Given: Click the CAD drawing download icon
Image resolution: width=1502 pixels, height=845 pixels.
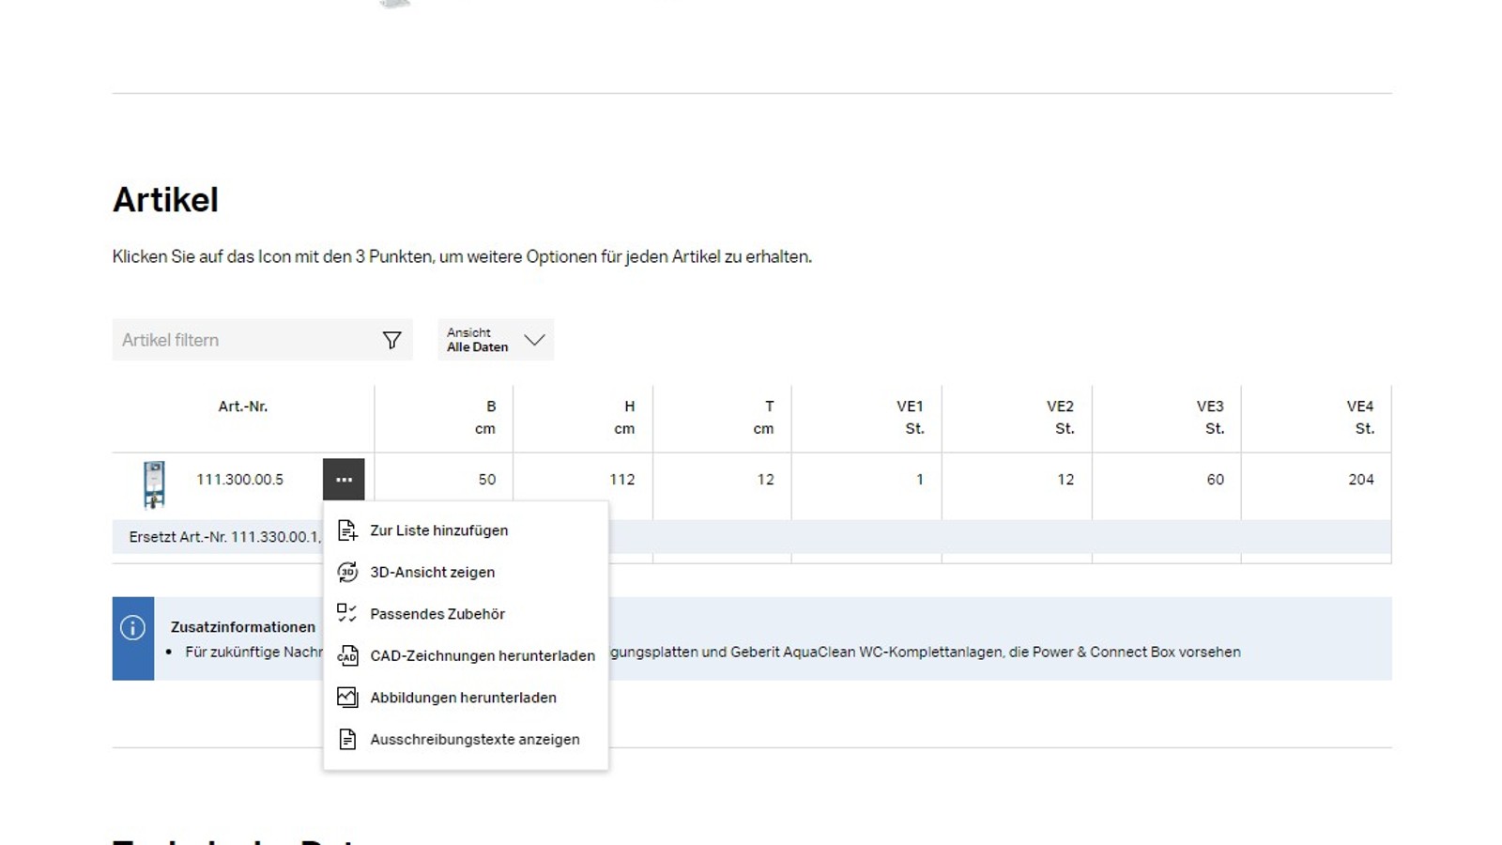Looking at the screenshot, I should pos(346,655).
